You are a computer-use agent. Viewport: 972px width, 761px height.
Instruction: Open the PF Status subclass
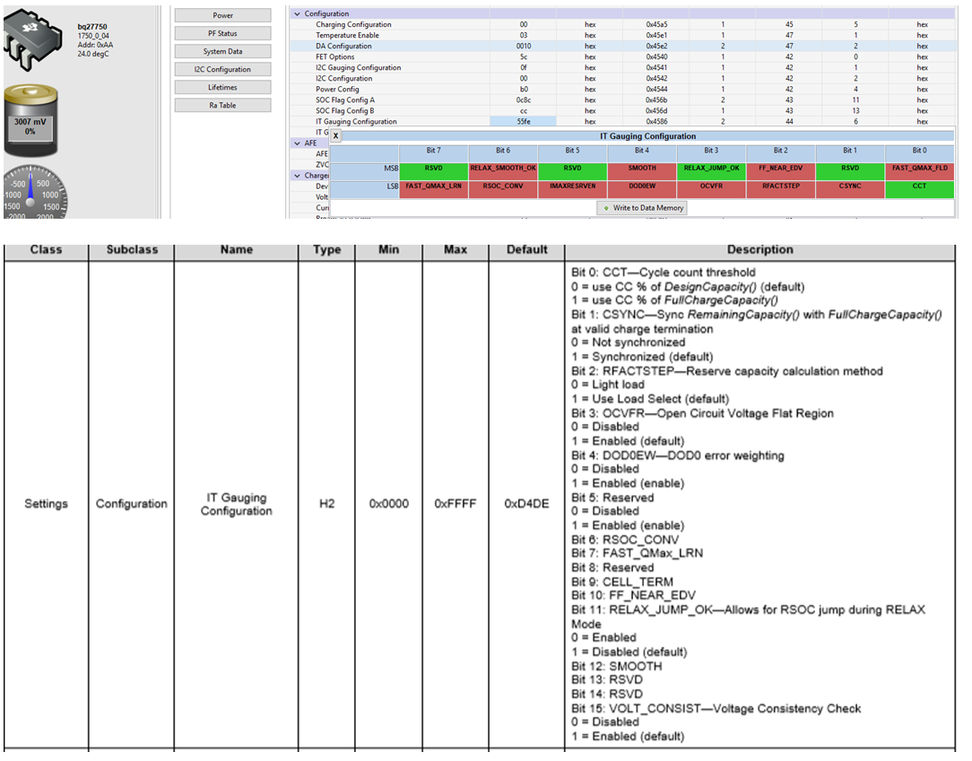tap(222, 33)
